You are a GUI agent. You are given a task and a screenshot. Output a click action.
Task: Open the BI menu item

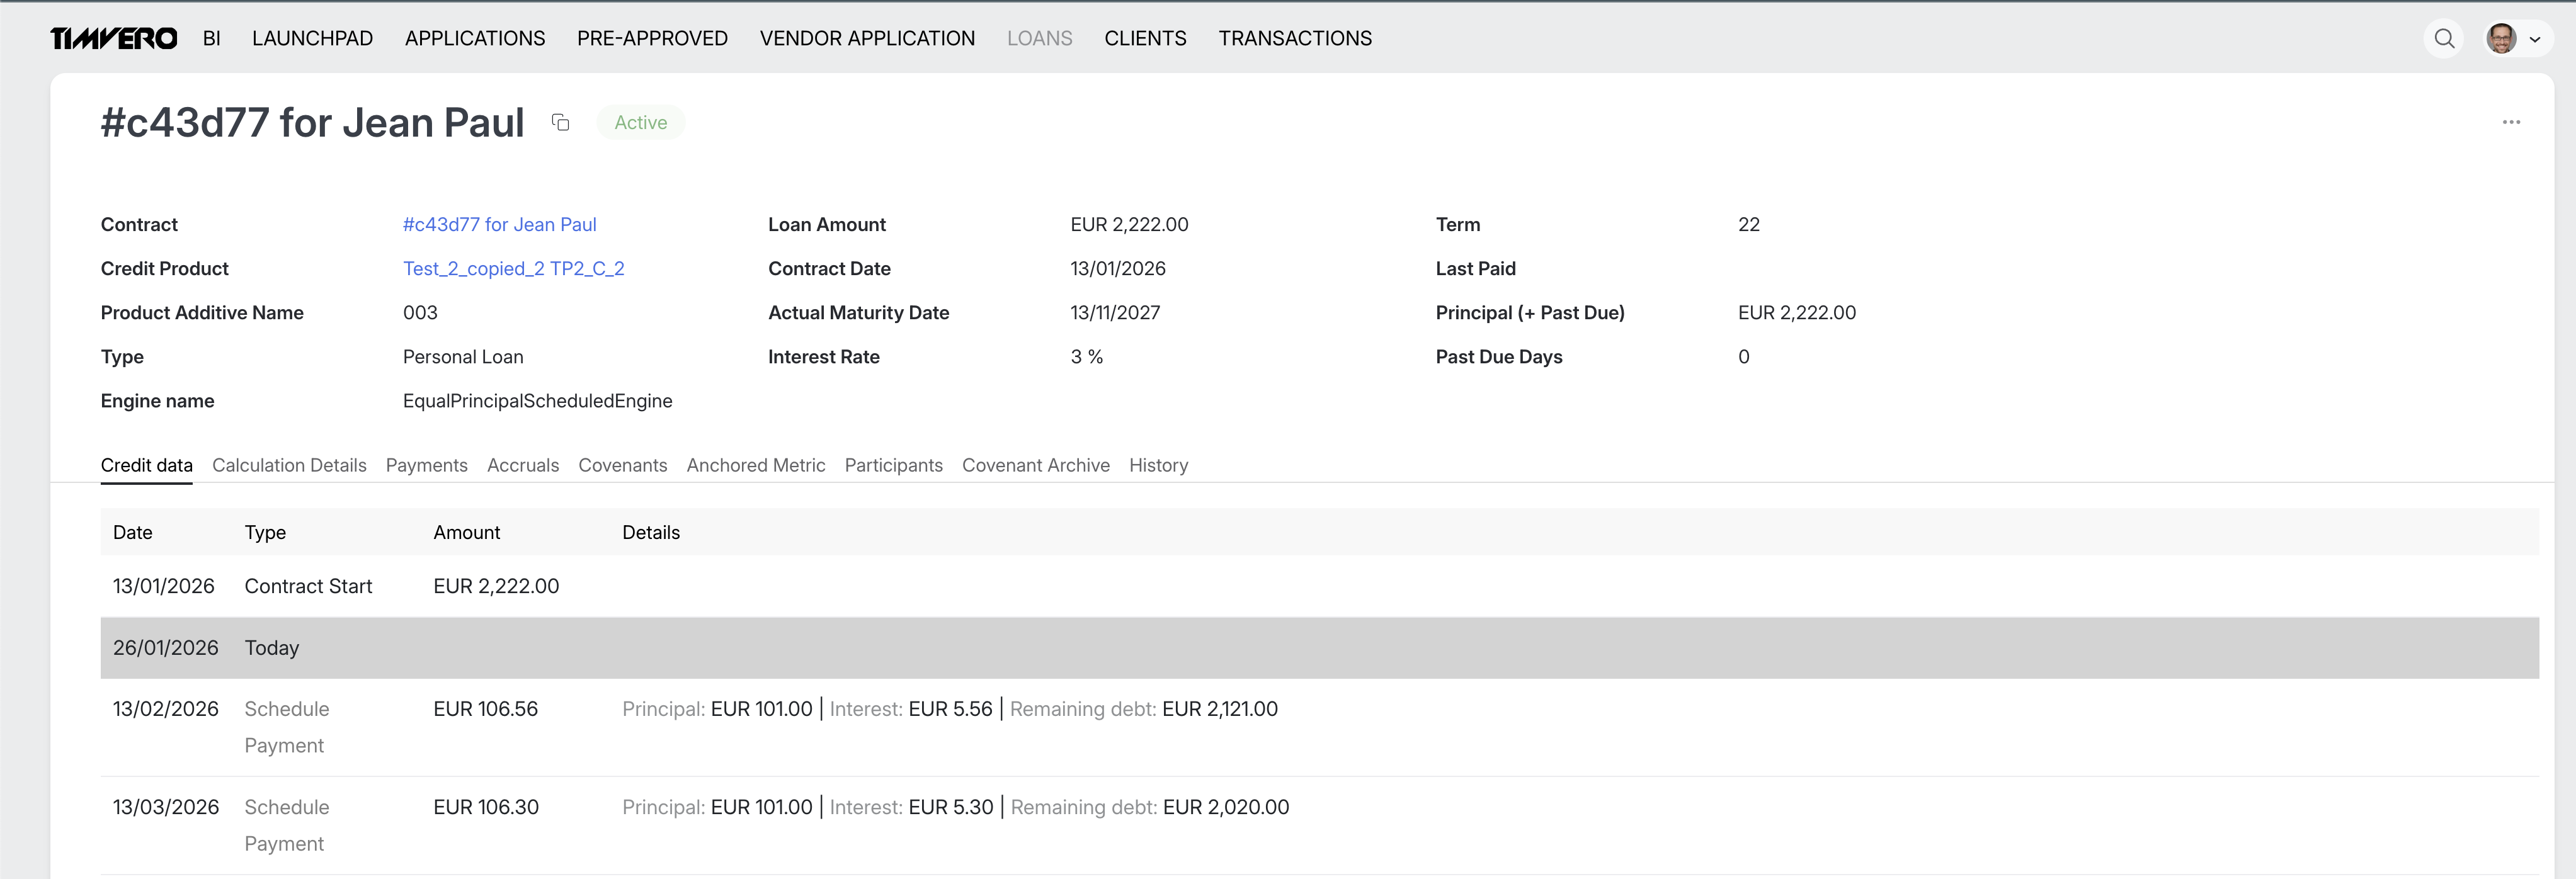coord(211,38)
